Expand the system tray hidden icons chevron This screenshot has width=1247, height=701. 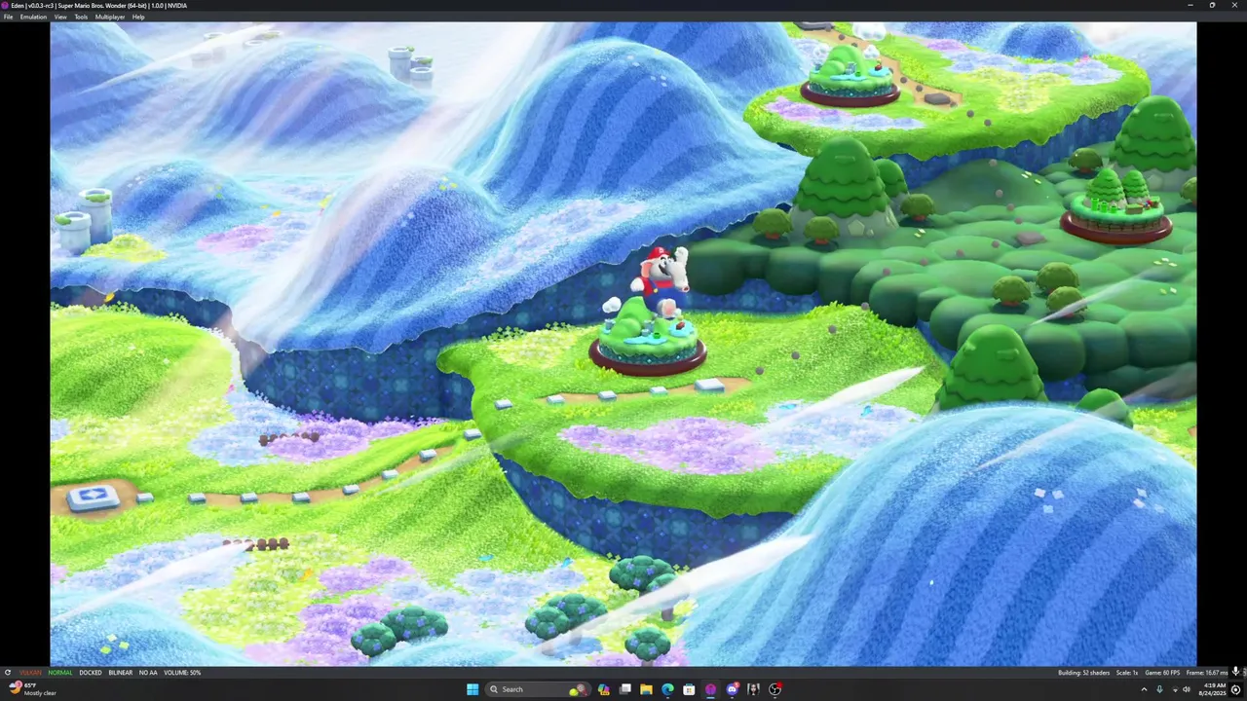click(1144, 689)
